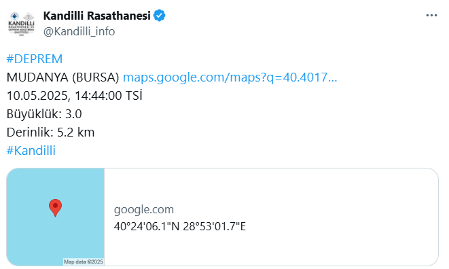Open the maps.google.com link in tweet

point(230,77)
